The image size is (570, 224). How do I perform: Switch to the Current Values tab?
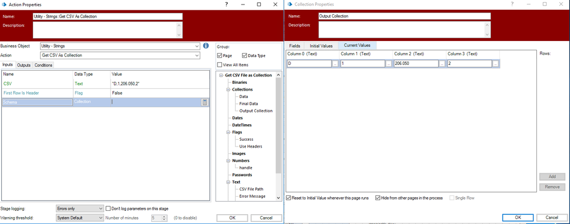tap(357, 46)
